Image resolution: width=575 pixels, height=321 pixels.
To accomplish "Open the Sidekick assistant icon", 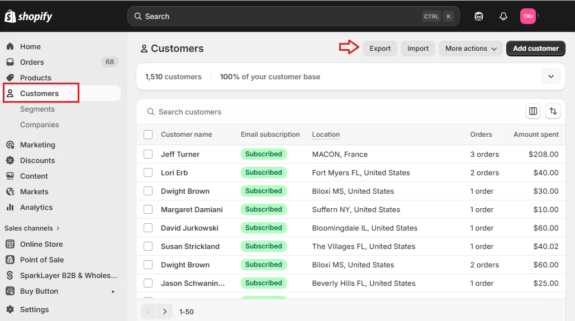I will pos(478,16).
